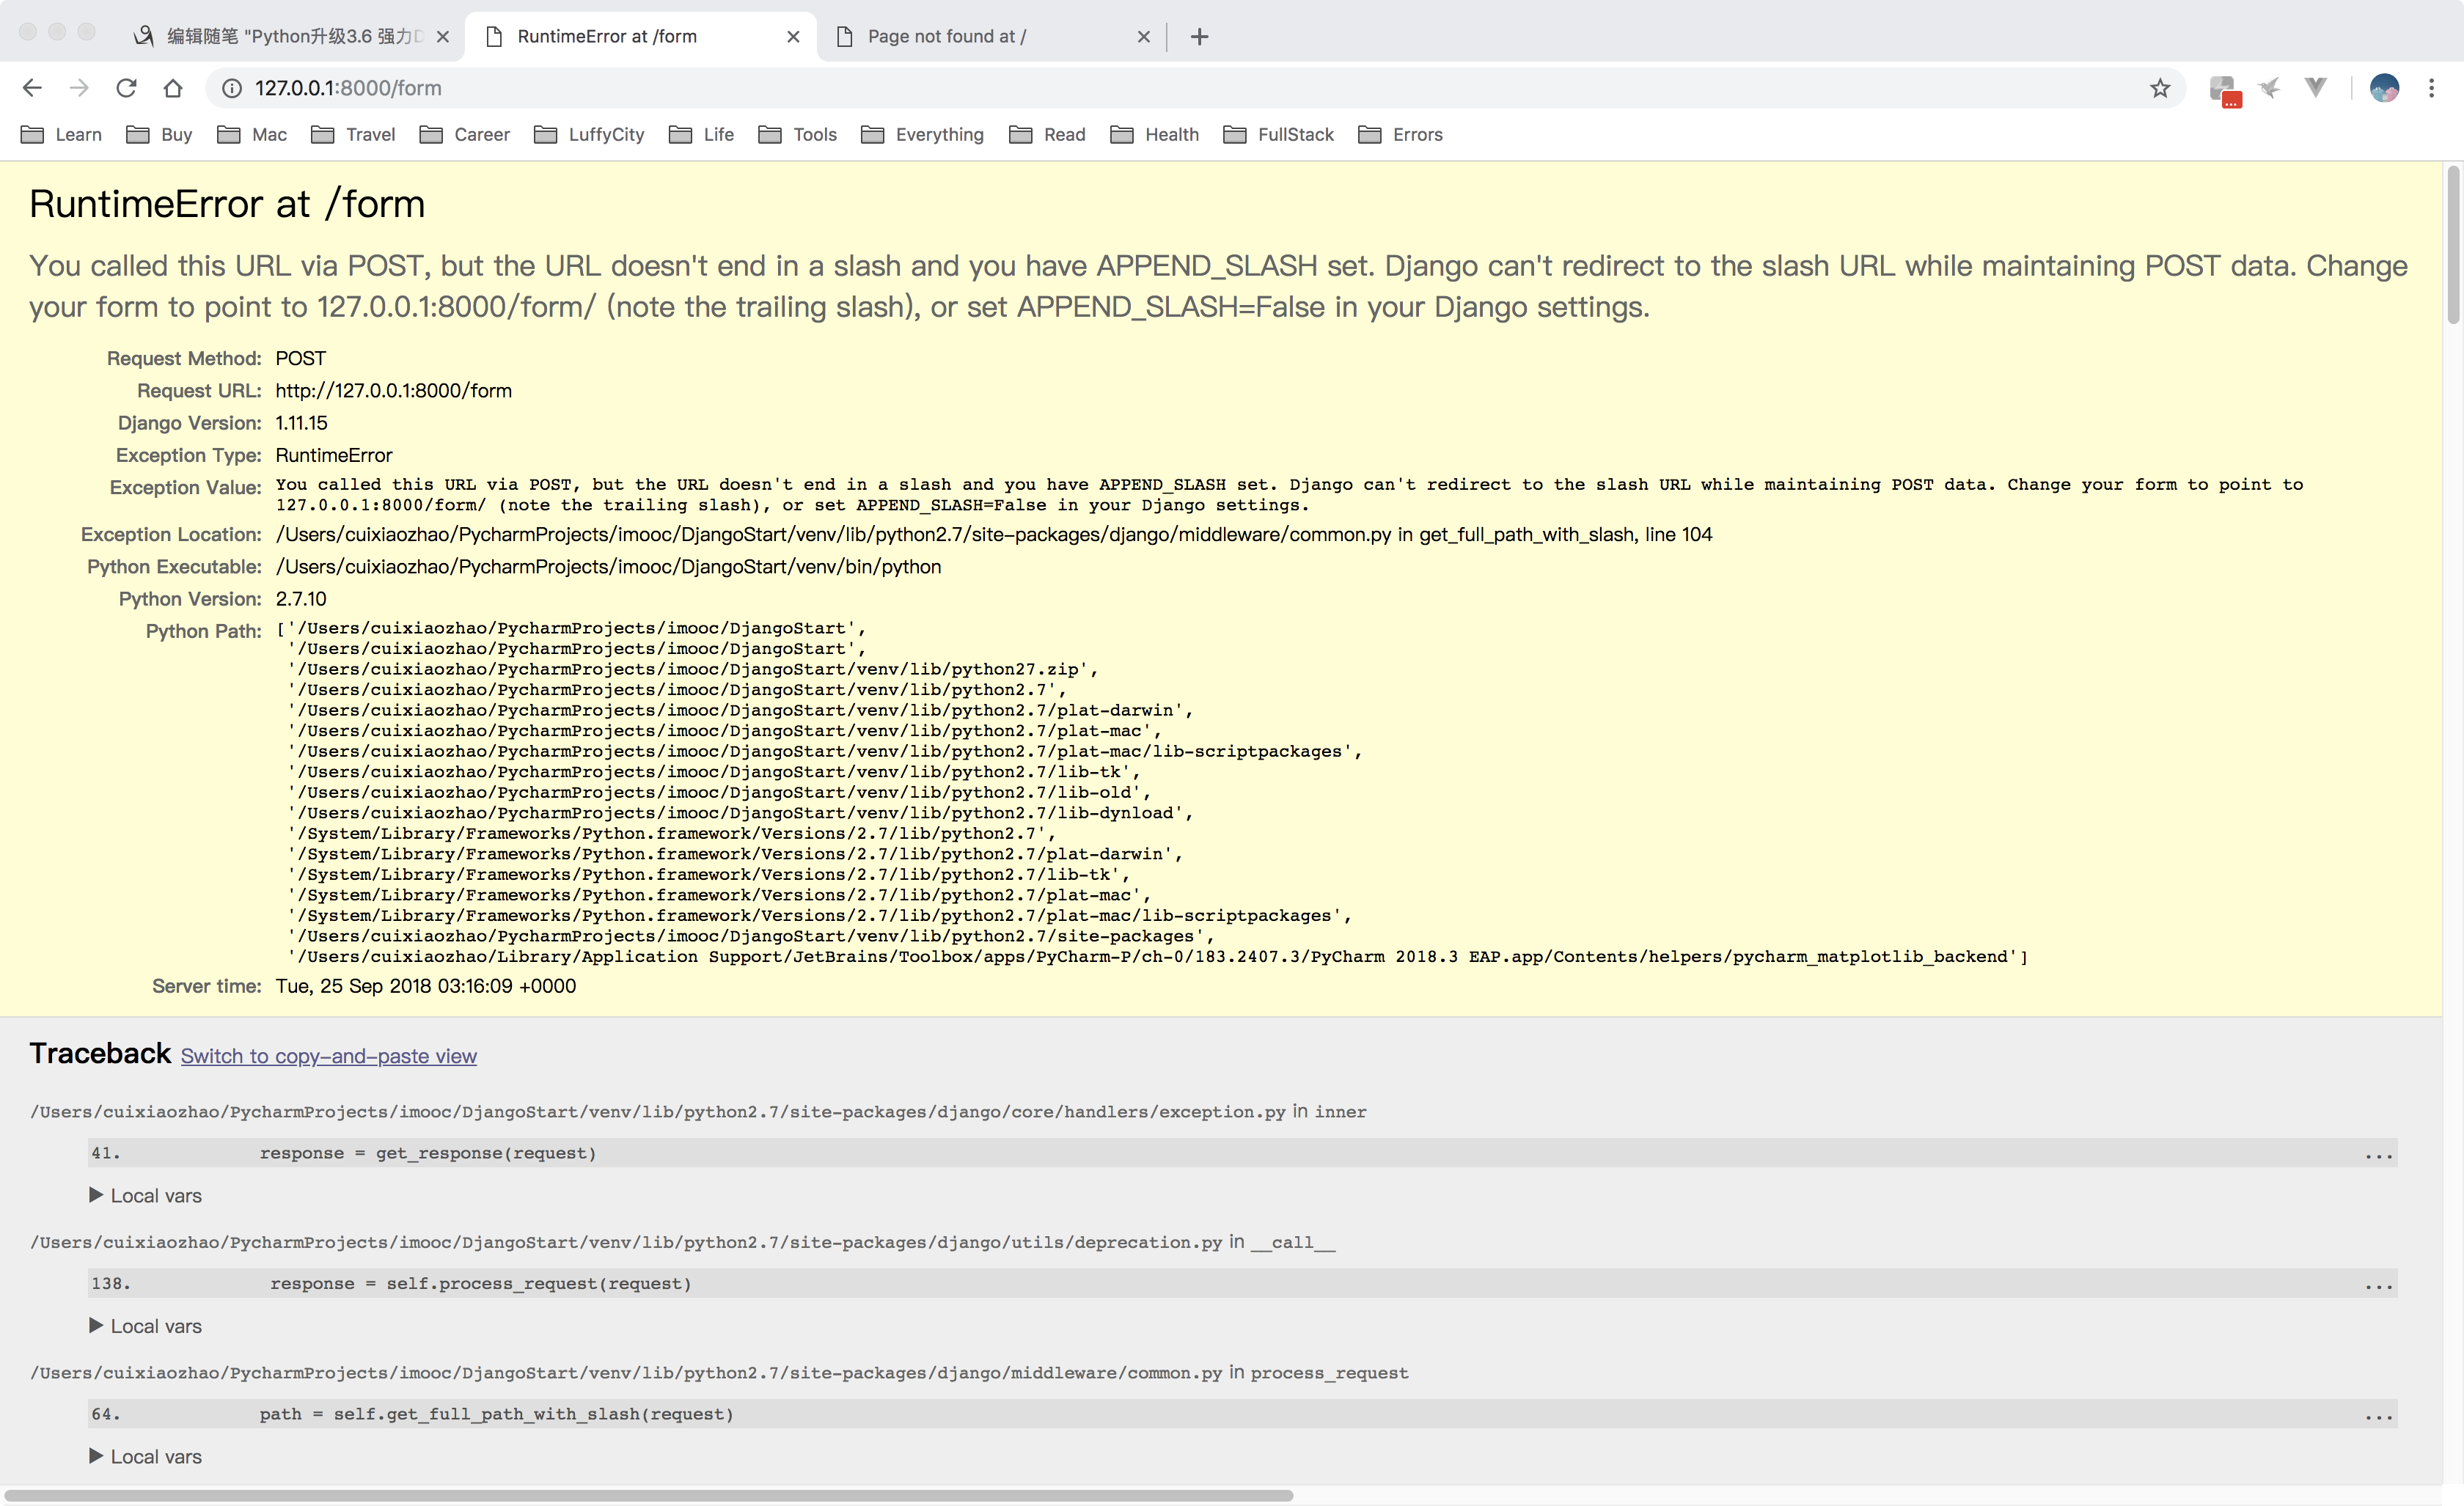Bookmark this page with the star
This screenshot has width=2464, height=1506.
coord(2160,88)
